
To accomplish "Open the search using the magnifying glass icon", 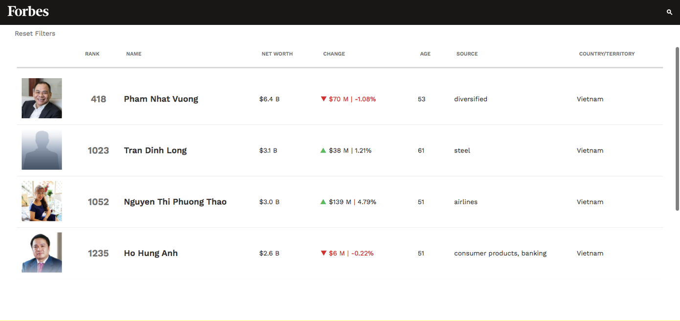I will [x=669, y=12].
